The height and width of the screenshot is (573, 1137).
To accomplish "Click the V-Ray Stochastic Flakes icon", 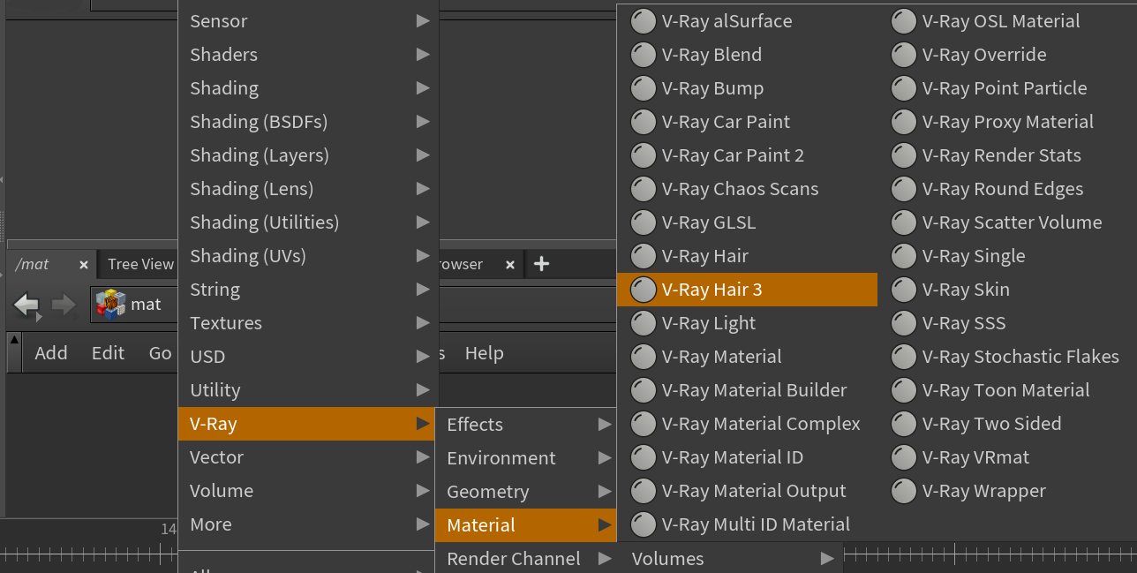I will pos(904,357).
